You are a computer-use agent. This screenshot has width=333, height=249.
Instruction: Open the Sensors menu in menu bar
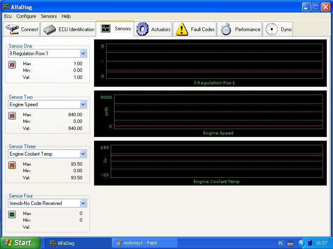49,16
